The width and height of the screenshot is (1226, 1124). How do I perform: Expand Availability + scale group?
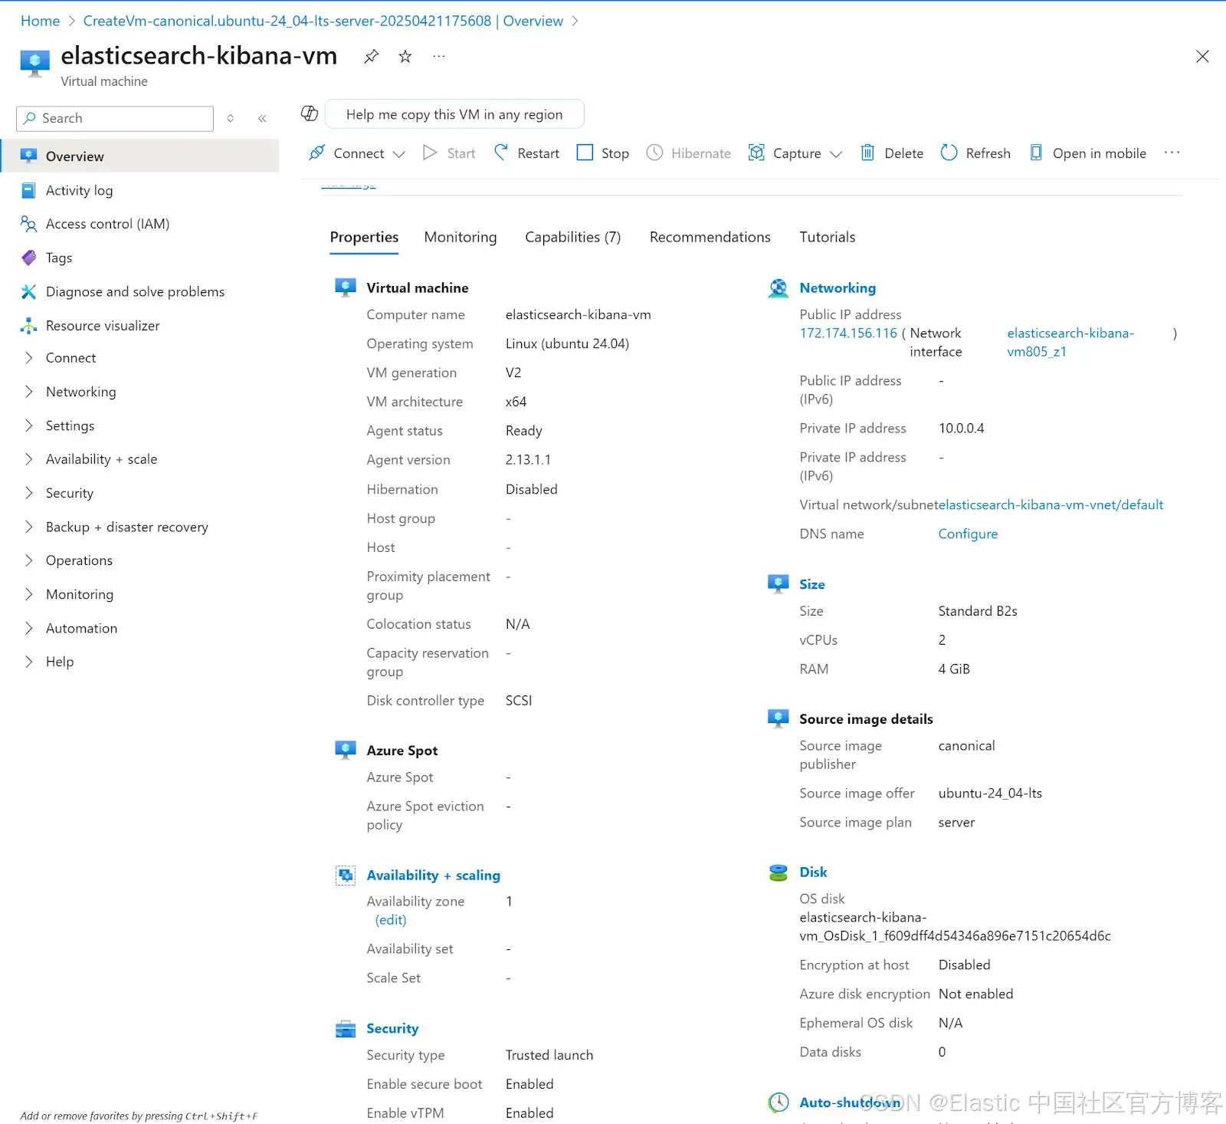[x=101, y=459]
